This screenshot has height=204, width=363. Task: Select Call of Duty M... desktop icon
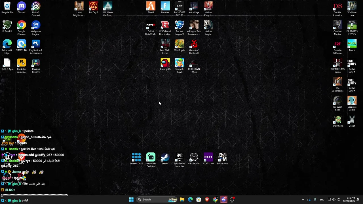151,28
